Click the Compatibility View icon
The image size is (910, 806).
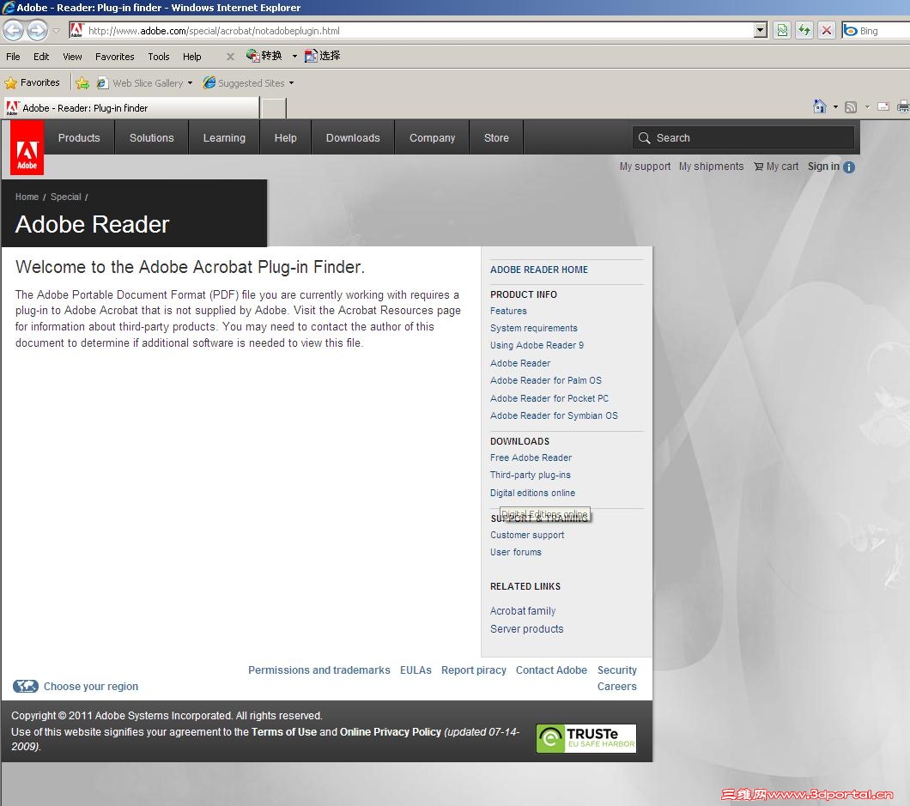782,30
